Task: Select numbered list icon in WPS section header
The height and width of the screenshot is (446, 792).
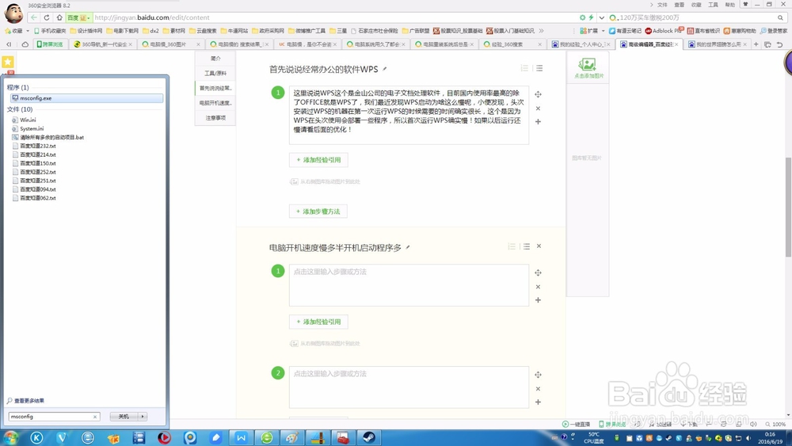Action: pyautogui.click(x=524, y=67)
